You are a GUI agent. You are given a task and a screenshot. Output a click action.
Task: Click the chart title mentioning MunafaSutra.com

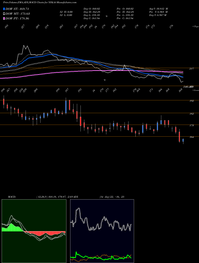pyautogui.click(x=40, y=2)
